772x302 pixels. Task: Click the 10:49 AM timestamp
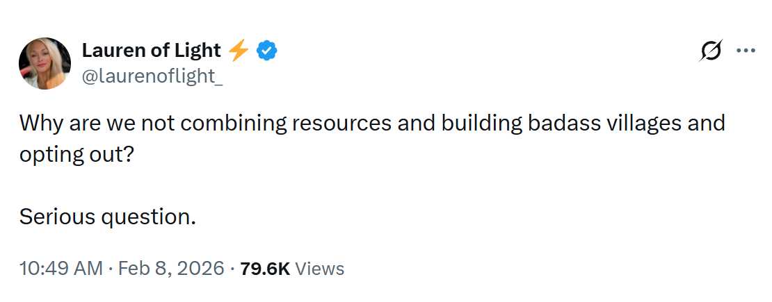click(x=61, y=268)
